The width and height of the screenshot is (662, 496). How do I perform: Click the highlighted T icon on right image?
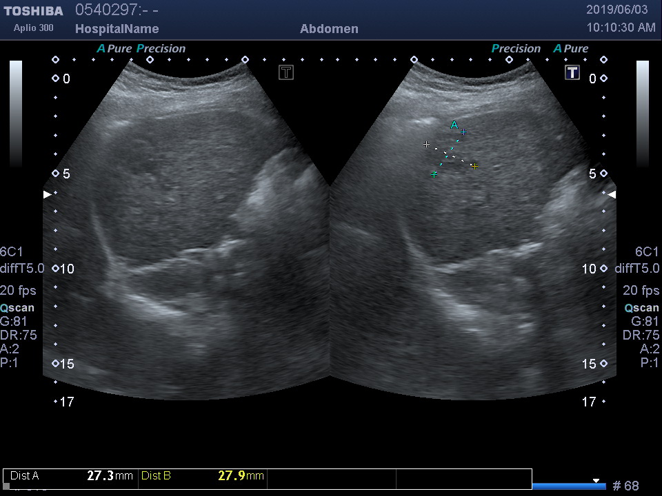[572, 72]
